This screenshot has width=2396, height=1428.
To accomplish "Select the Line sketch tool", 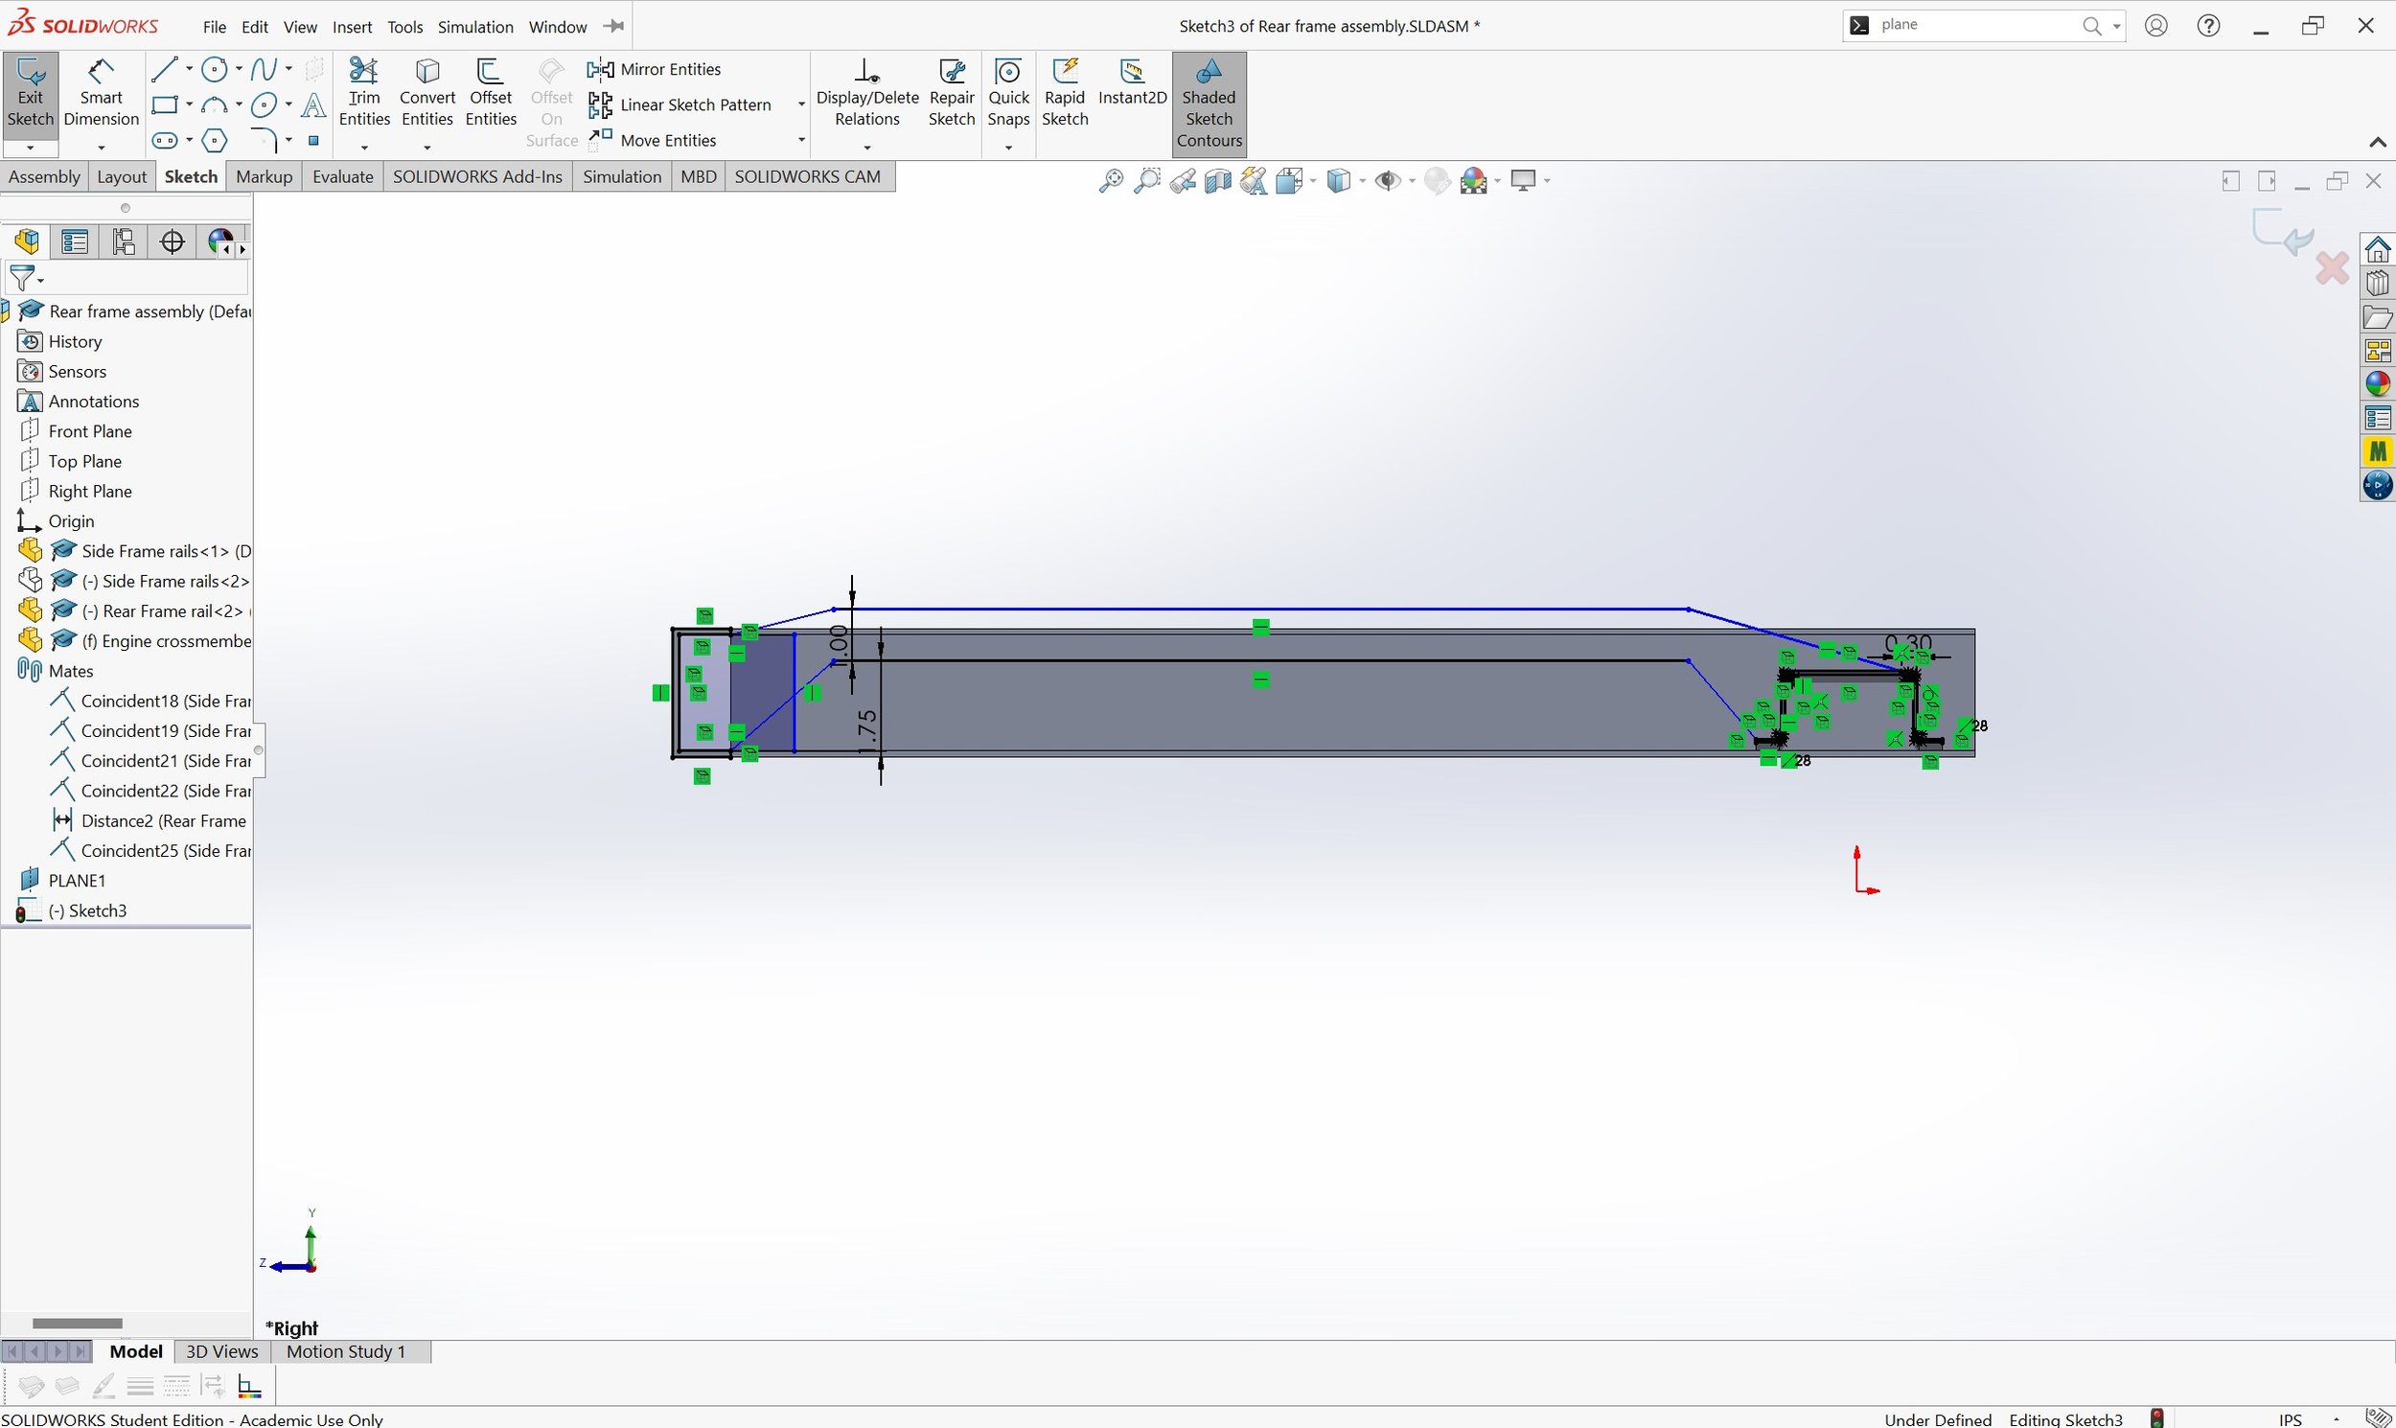I will coord(165,69).
